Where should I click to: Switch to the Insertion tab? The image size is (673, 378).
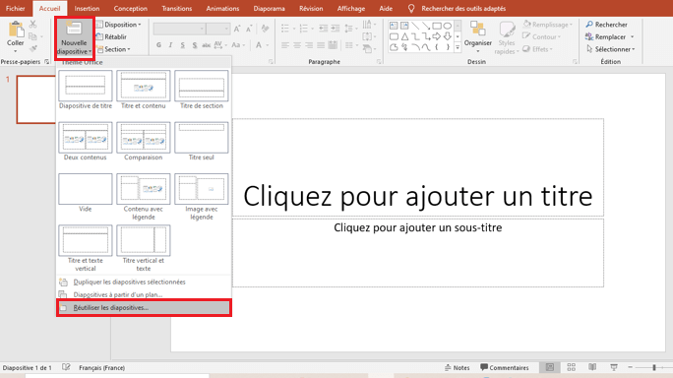point(87,9)
